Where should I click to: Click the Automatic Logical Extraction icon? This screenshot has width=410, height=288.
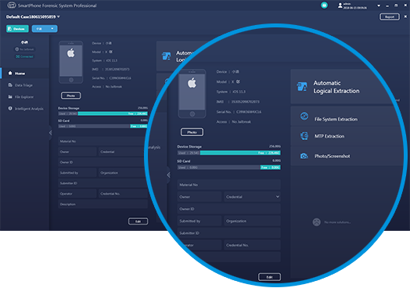tap(302, 87)
